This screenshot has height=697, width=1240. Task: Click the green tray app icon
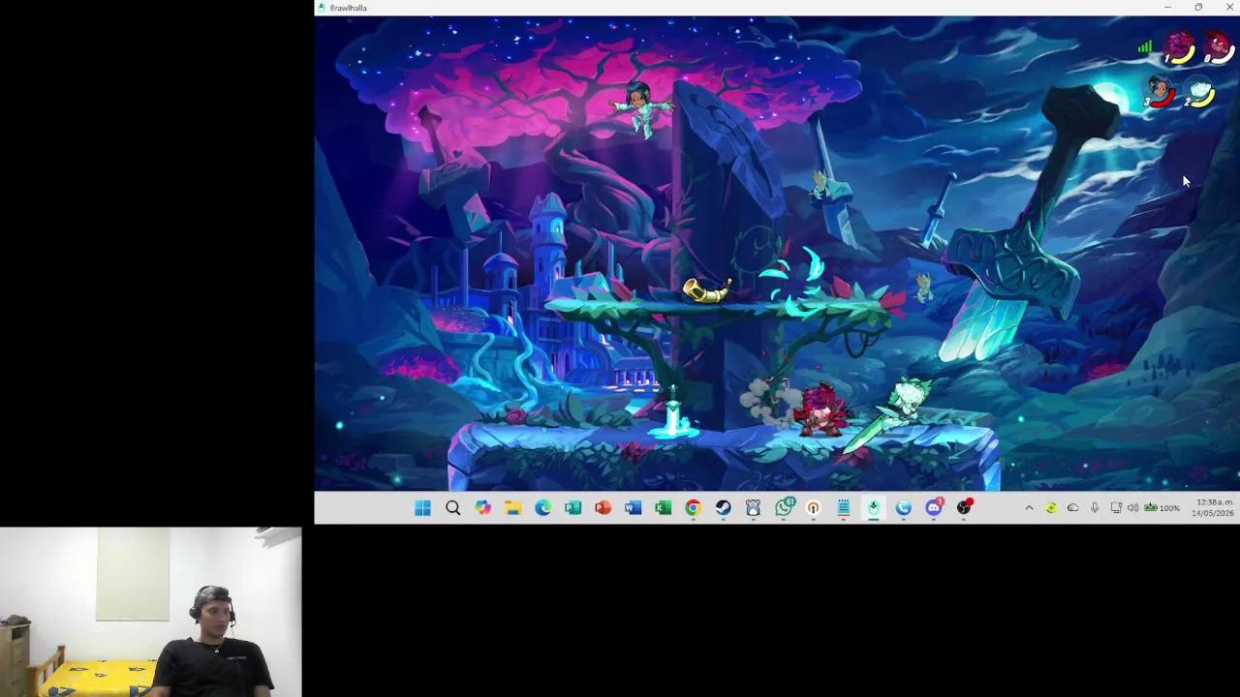click(1051, 508)
